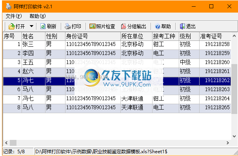Click the 帮助 help toolbar button

click(x=163, y=26)
